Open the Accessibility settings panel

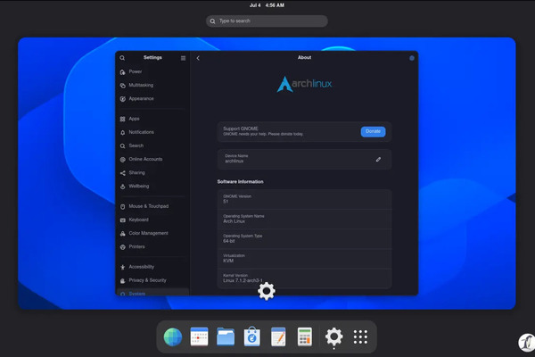click(152, 267)
